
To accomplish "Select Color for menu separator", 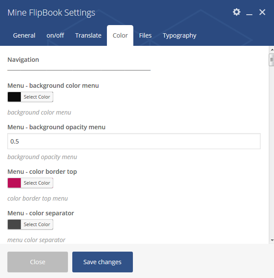I will (x=37, y=224).
